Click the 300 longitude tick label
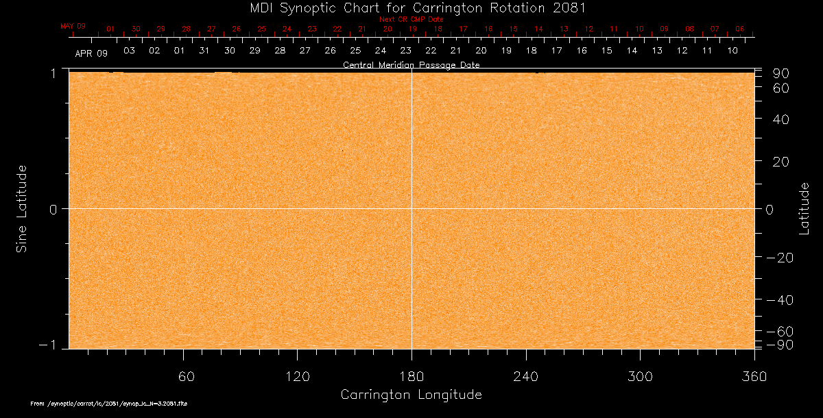 coord(639,376)
